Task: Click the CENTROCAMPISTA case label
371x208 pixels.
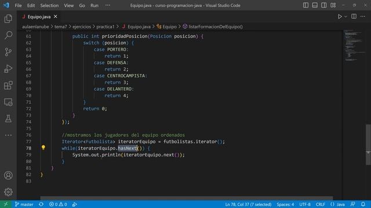Action: (126, 76)
